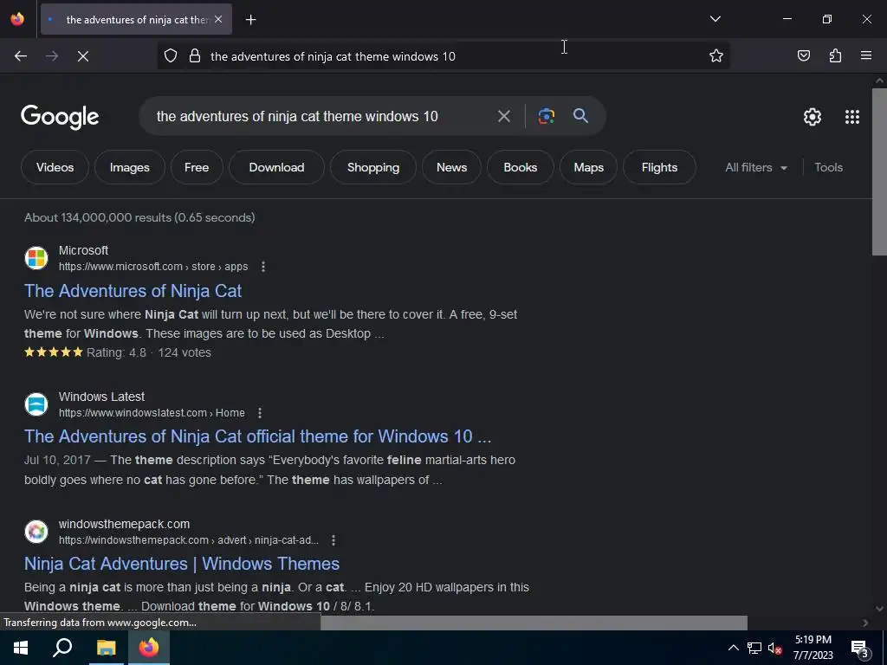Screen dimensions: 887x665
Task: Open Google quick settings gear
Action: [813, 117]
